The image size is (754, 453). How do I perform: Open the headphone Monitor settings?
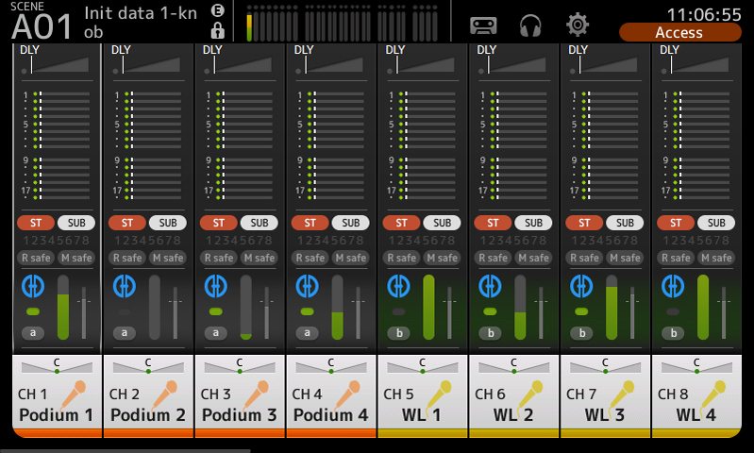pos(530,25)
